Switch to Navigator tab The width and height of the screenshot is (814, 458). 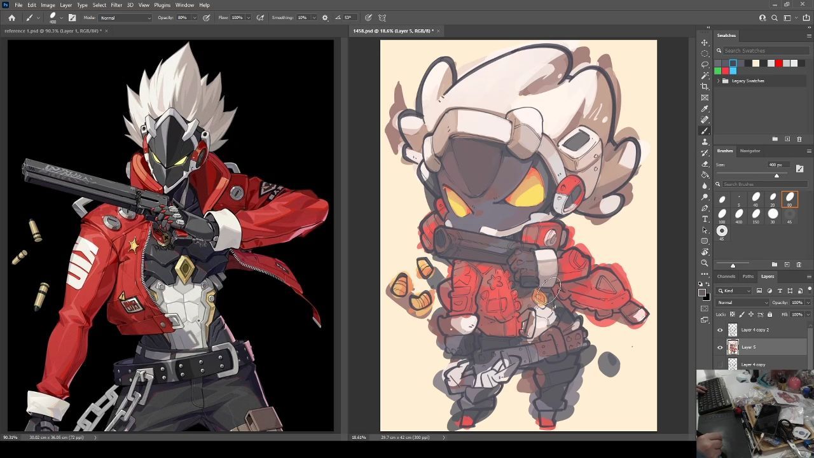coord(750,151)
